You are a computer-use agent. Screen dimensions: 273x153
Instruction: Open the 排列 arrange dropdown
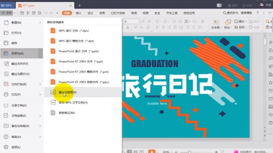tap(241, 27)
